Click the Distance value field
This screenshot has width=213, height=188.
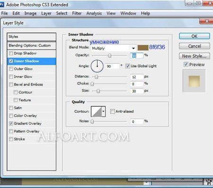coord(137,77)
